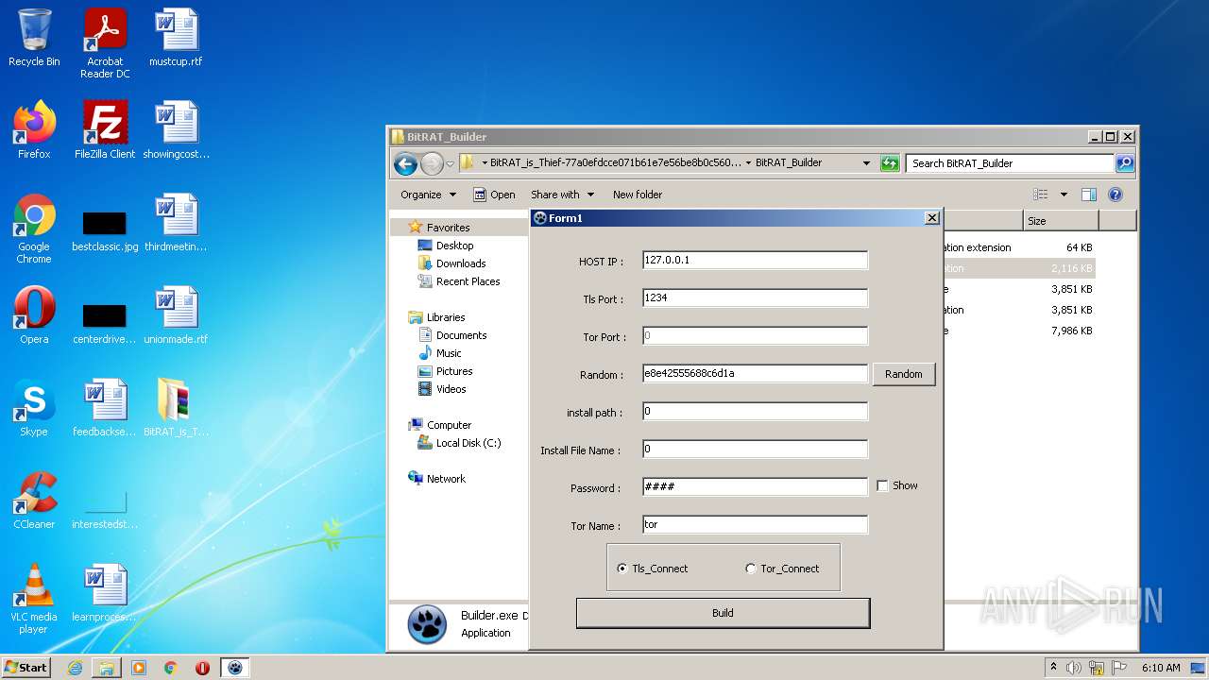This screenshot has height=680, width=1209.
Task: Switch to Builder app in taskbar
Action: 235,668
